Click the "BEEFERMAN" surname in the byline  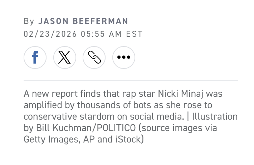(101, 21)
